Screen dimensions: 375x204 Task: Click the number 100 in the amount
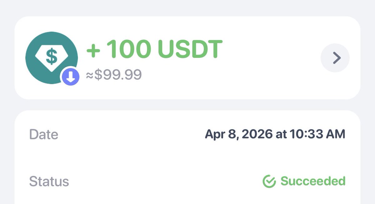pyautogui.click(x=128, y=49)
